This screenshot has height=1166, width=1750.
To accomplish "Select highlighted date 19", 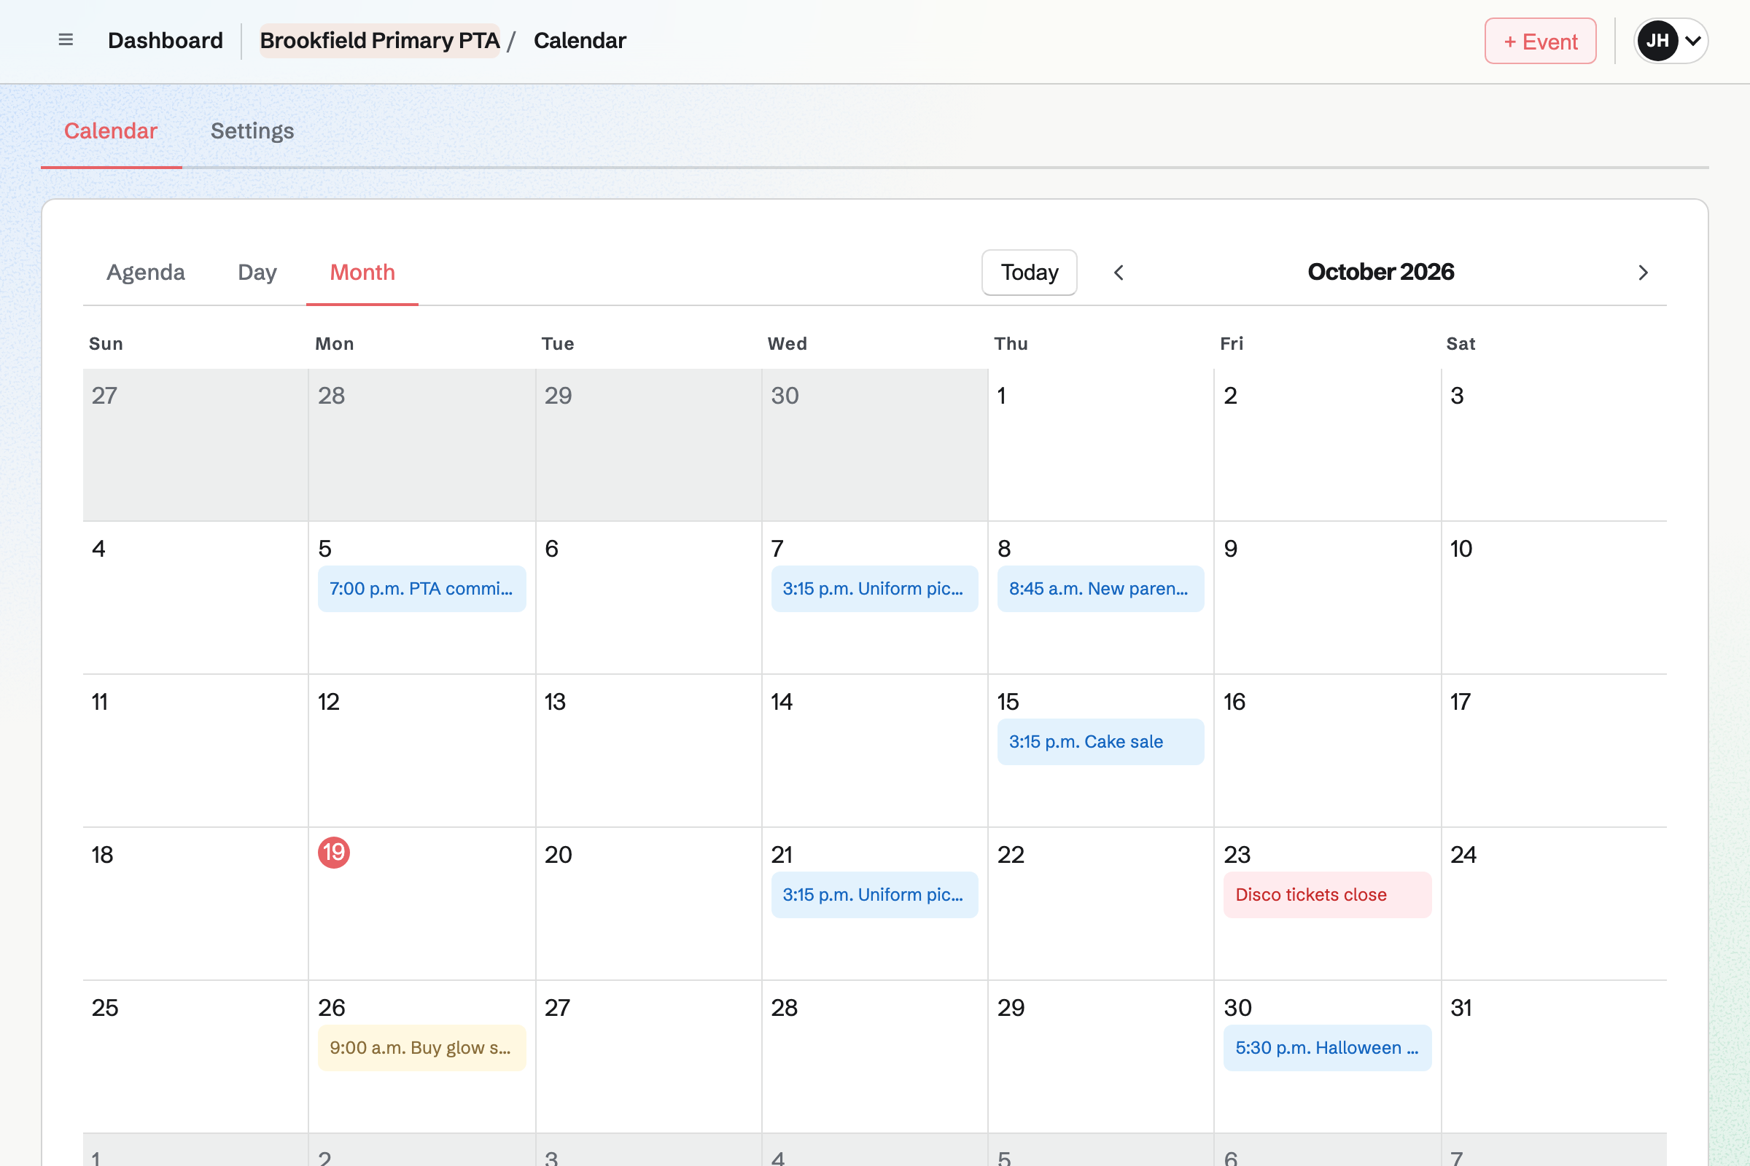I will coord(333,852).
